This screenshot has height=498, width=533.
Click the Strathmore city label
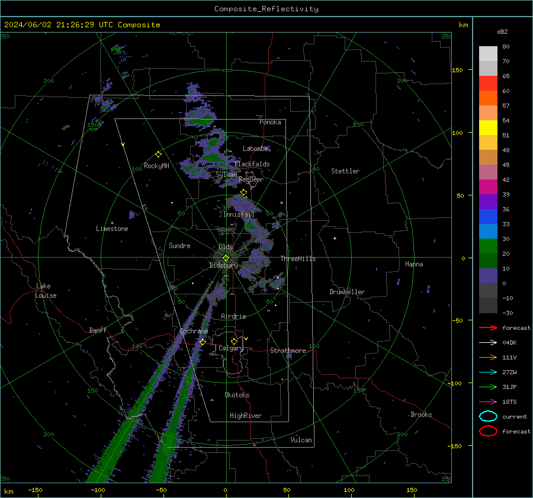point(288,351)
